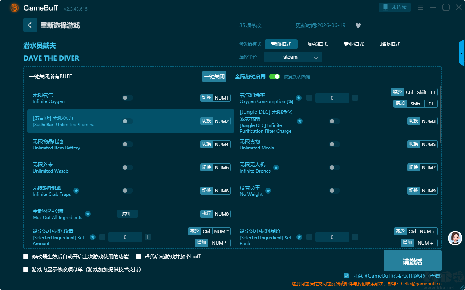Screen dimensions: 465x290
Task: Select 超级模式 mode tab
Action: (390, 44)
